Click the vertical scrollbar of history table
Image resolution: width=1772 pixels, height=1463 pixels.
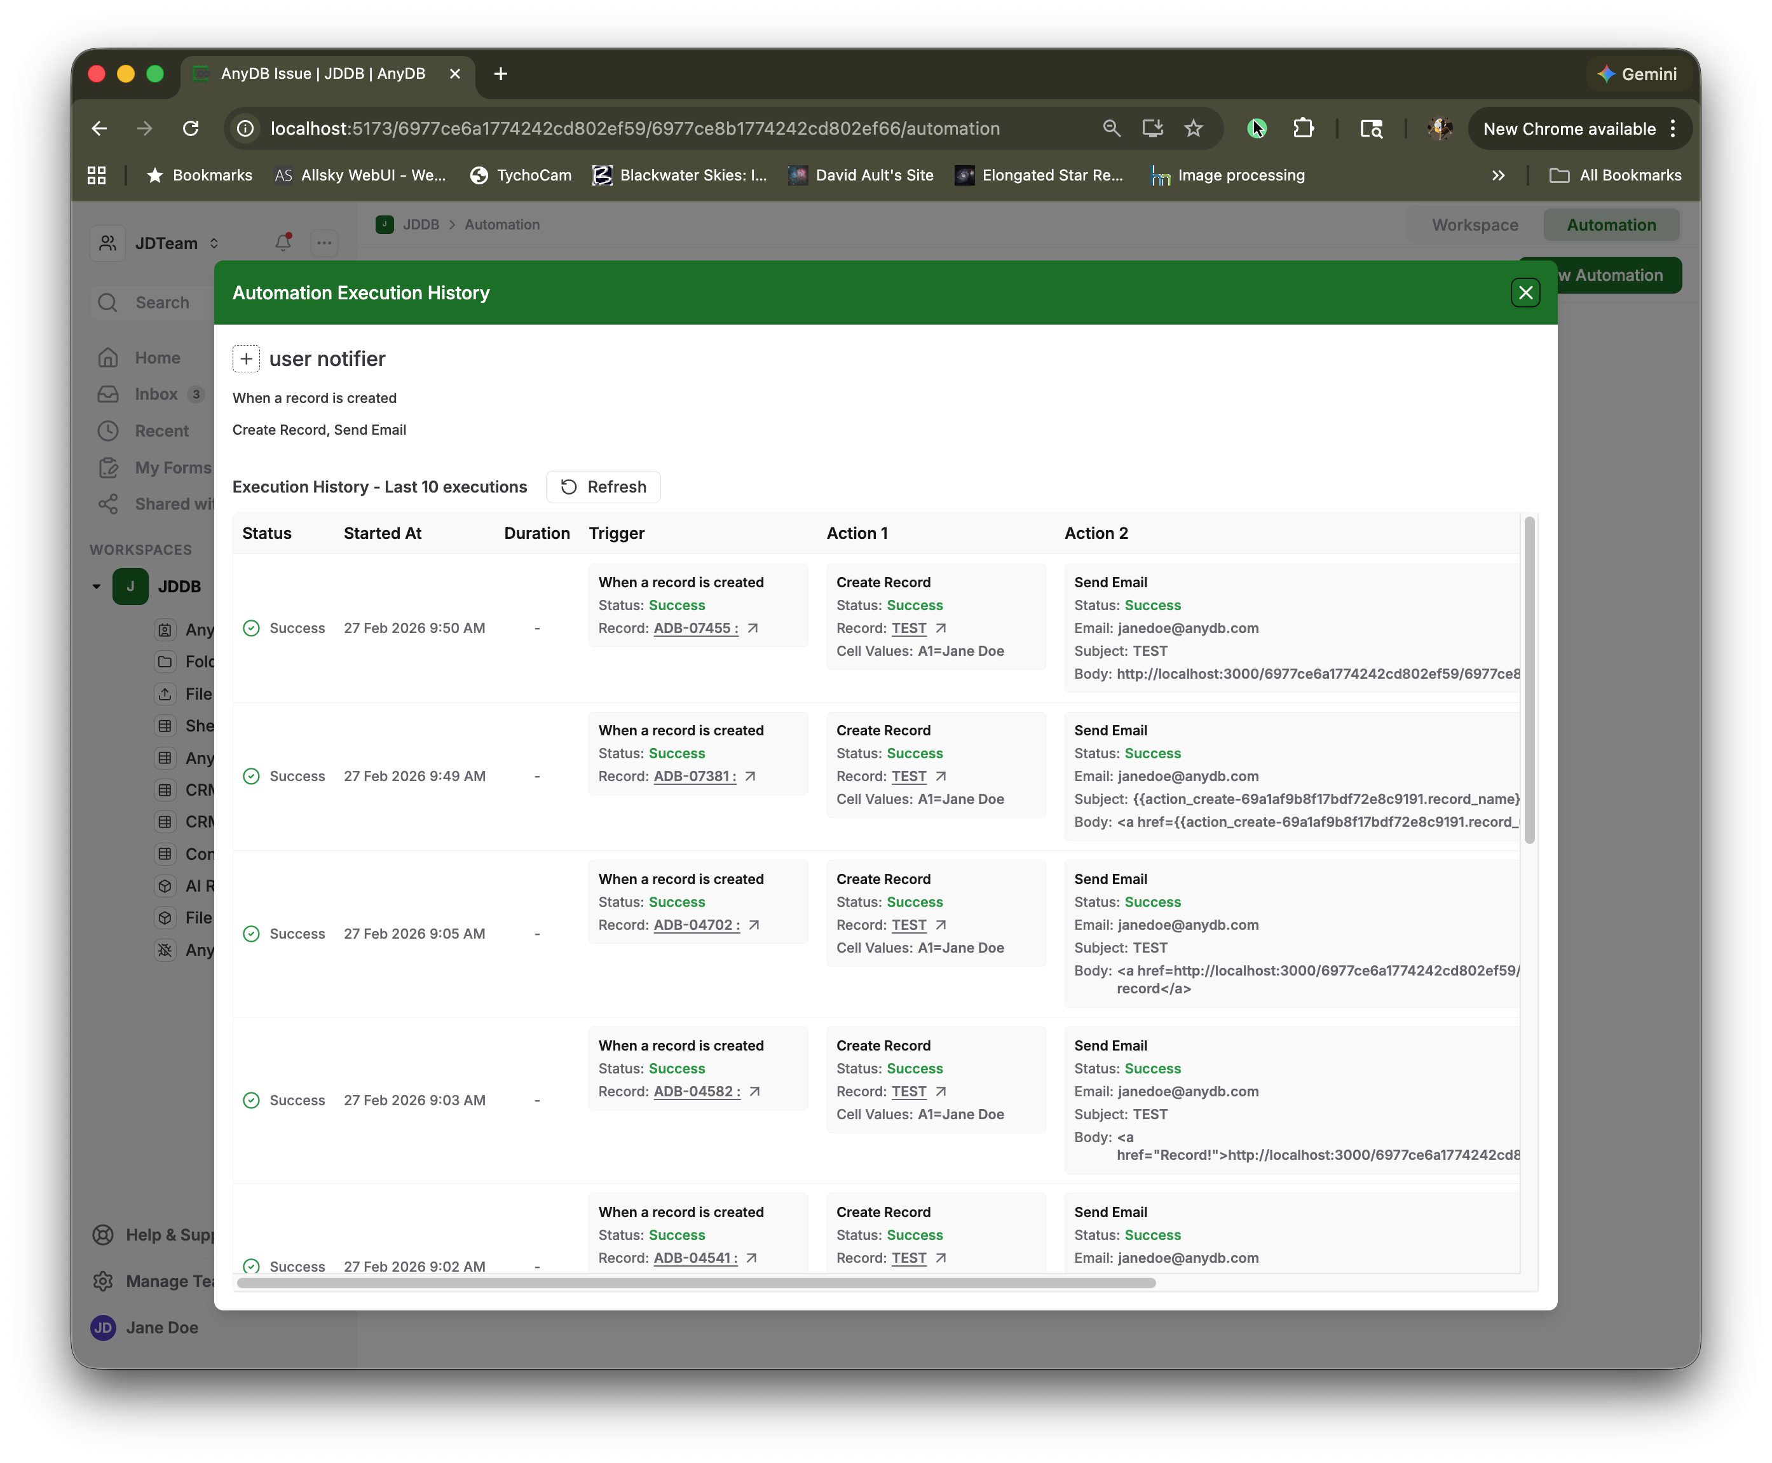coord(1529,679)
